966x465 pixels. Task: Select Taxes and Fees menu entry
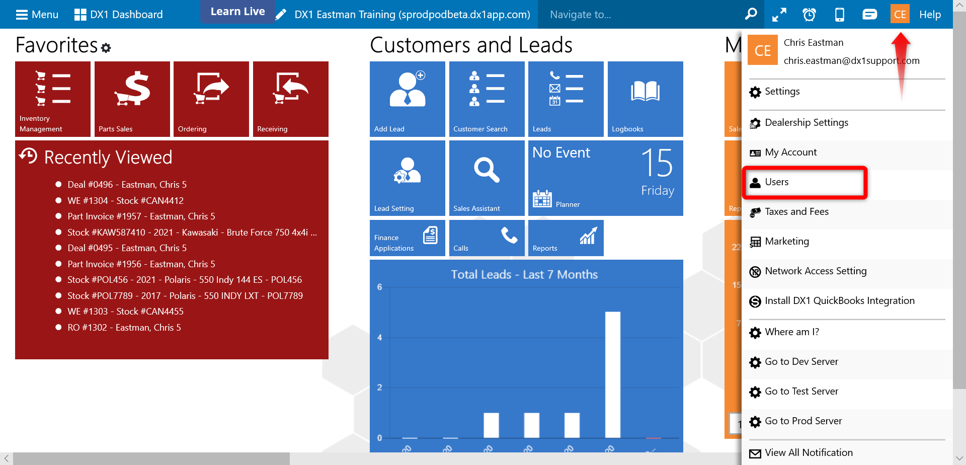click(x=847, y=212)
